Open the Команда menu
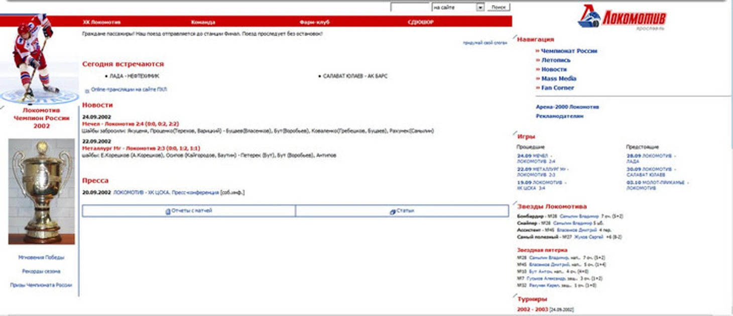 pyautogui.click(x=203, y=22)
